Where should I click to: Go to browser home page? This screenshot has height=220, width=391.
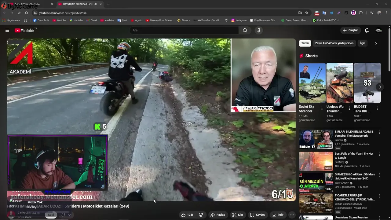[x=27, y=13]
